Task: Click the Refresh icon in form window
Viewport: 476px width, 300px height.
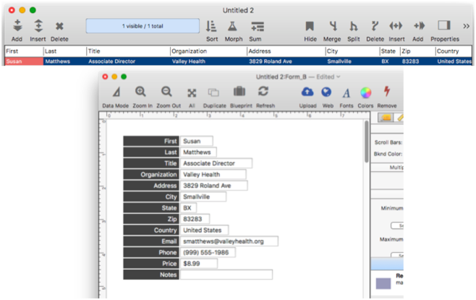Action: point(263,91)
